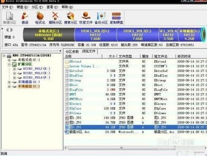Image resolution: width=207 pixels, height=156 pixels.
Task: Select the 复制硬盘 (copy disk) icon
Action: 116,18
